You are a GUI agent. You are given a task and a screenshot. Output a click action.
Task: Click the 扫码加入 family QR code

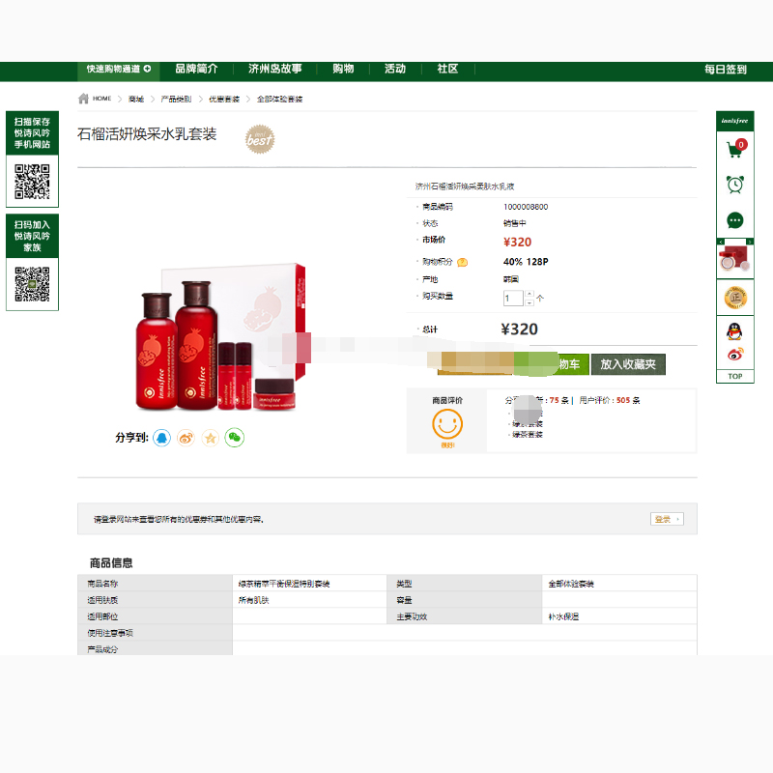click(32, 284)
